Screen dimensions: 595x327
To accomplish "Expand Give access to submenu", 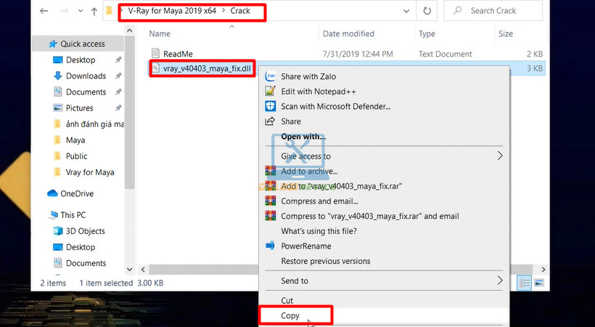I will tap(384, 156).
